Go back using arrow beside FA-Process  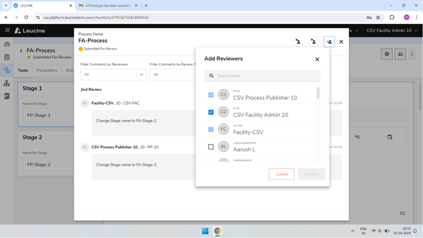point(21,50)
